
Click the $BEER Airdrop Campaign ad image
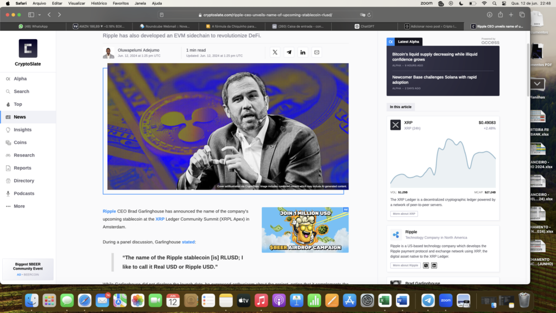tap(305, 230)
